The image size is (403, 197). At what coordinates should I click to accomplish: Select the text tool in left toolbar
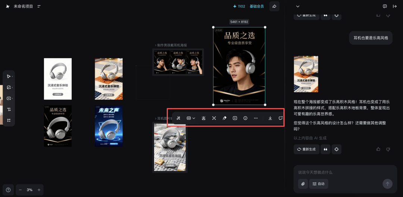coord(9,109)
